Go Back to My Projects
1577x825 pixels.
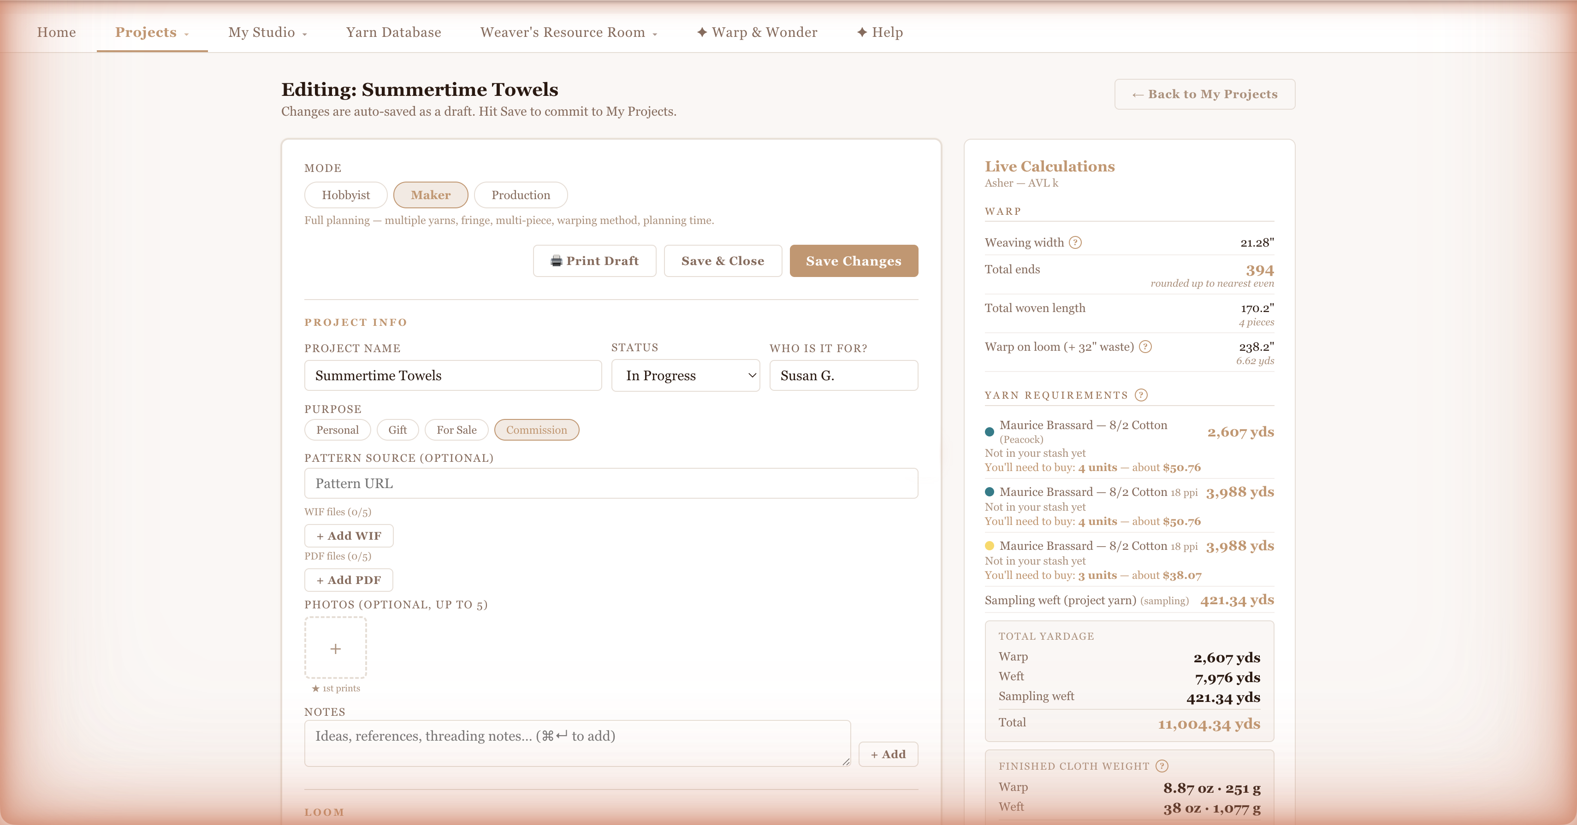(x=1204, y=94)
